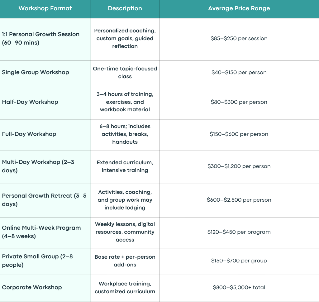Click the 'Weekly lessons, digital resources' description

[x=125, y=232]
